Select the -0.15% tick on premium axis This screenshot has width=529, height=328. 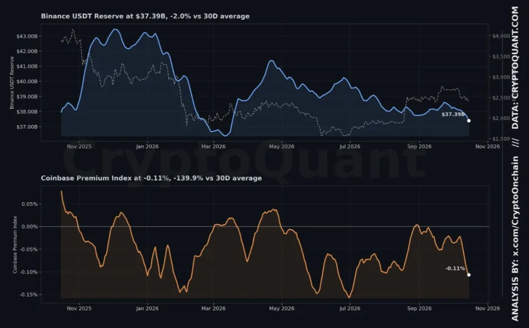pos(29,295)
